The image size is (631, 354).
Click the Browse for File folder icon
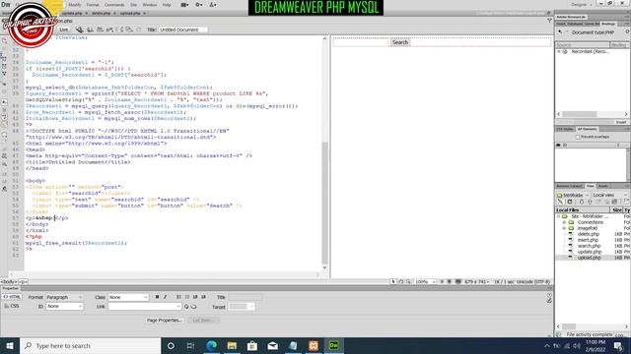pos(194,307)
